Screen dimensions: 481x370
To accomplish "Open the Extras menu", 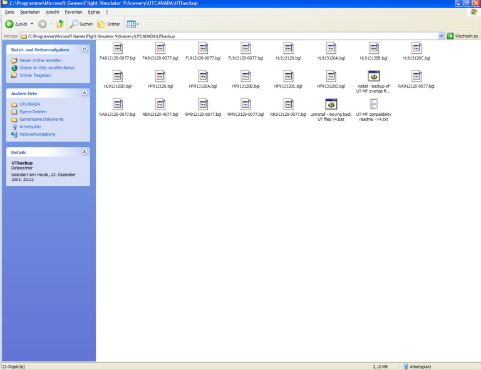I will point(94,13).
